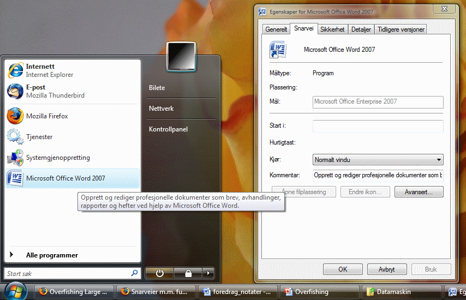Click the Endre ikon button
Screen dimensions: 466x300
365,192
